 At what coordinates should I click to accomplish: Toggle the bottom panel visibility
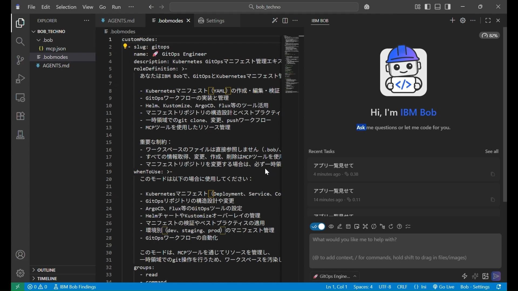coord(438,7)
